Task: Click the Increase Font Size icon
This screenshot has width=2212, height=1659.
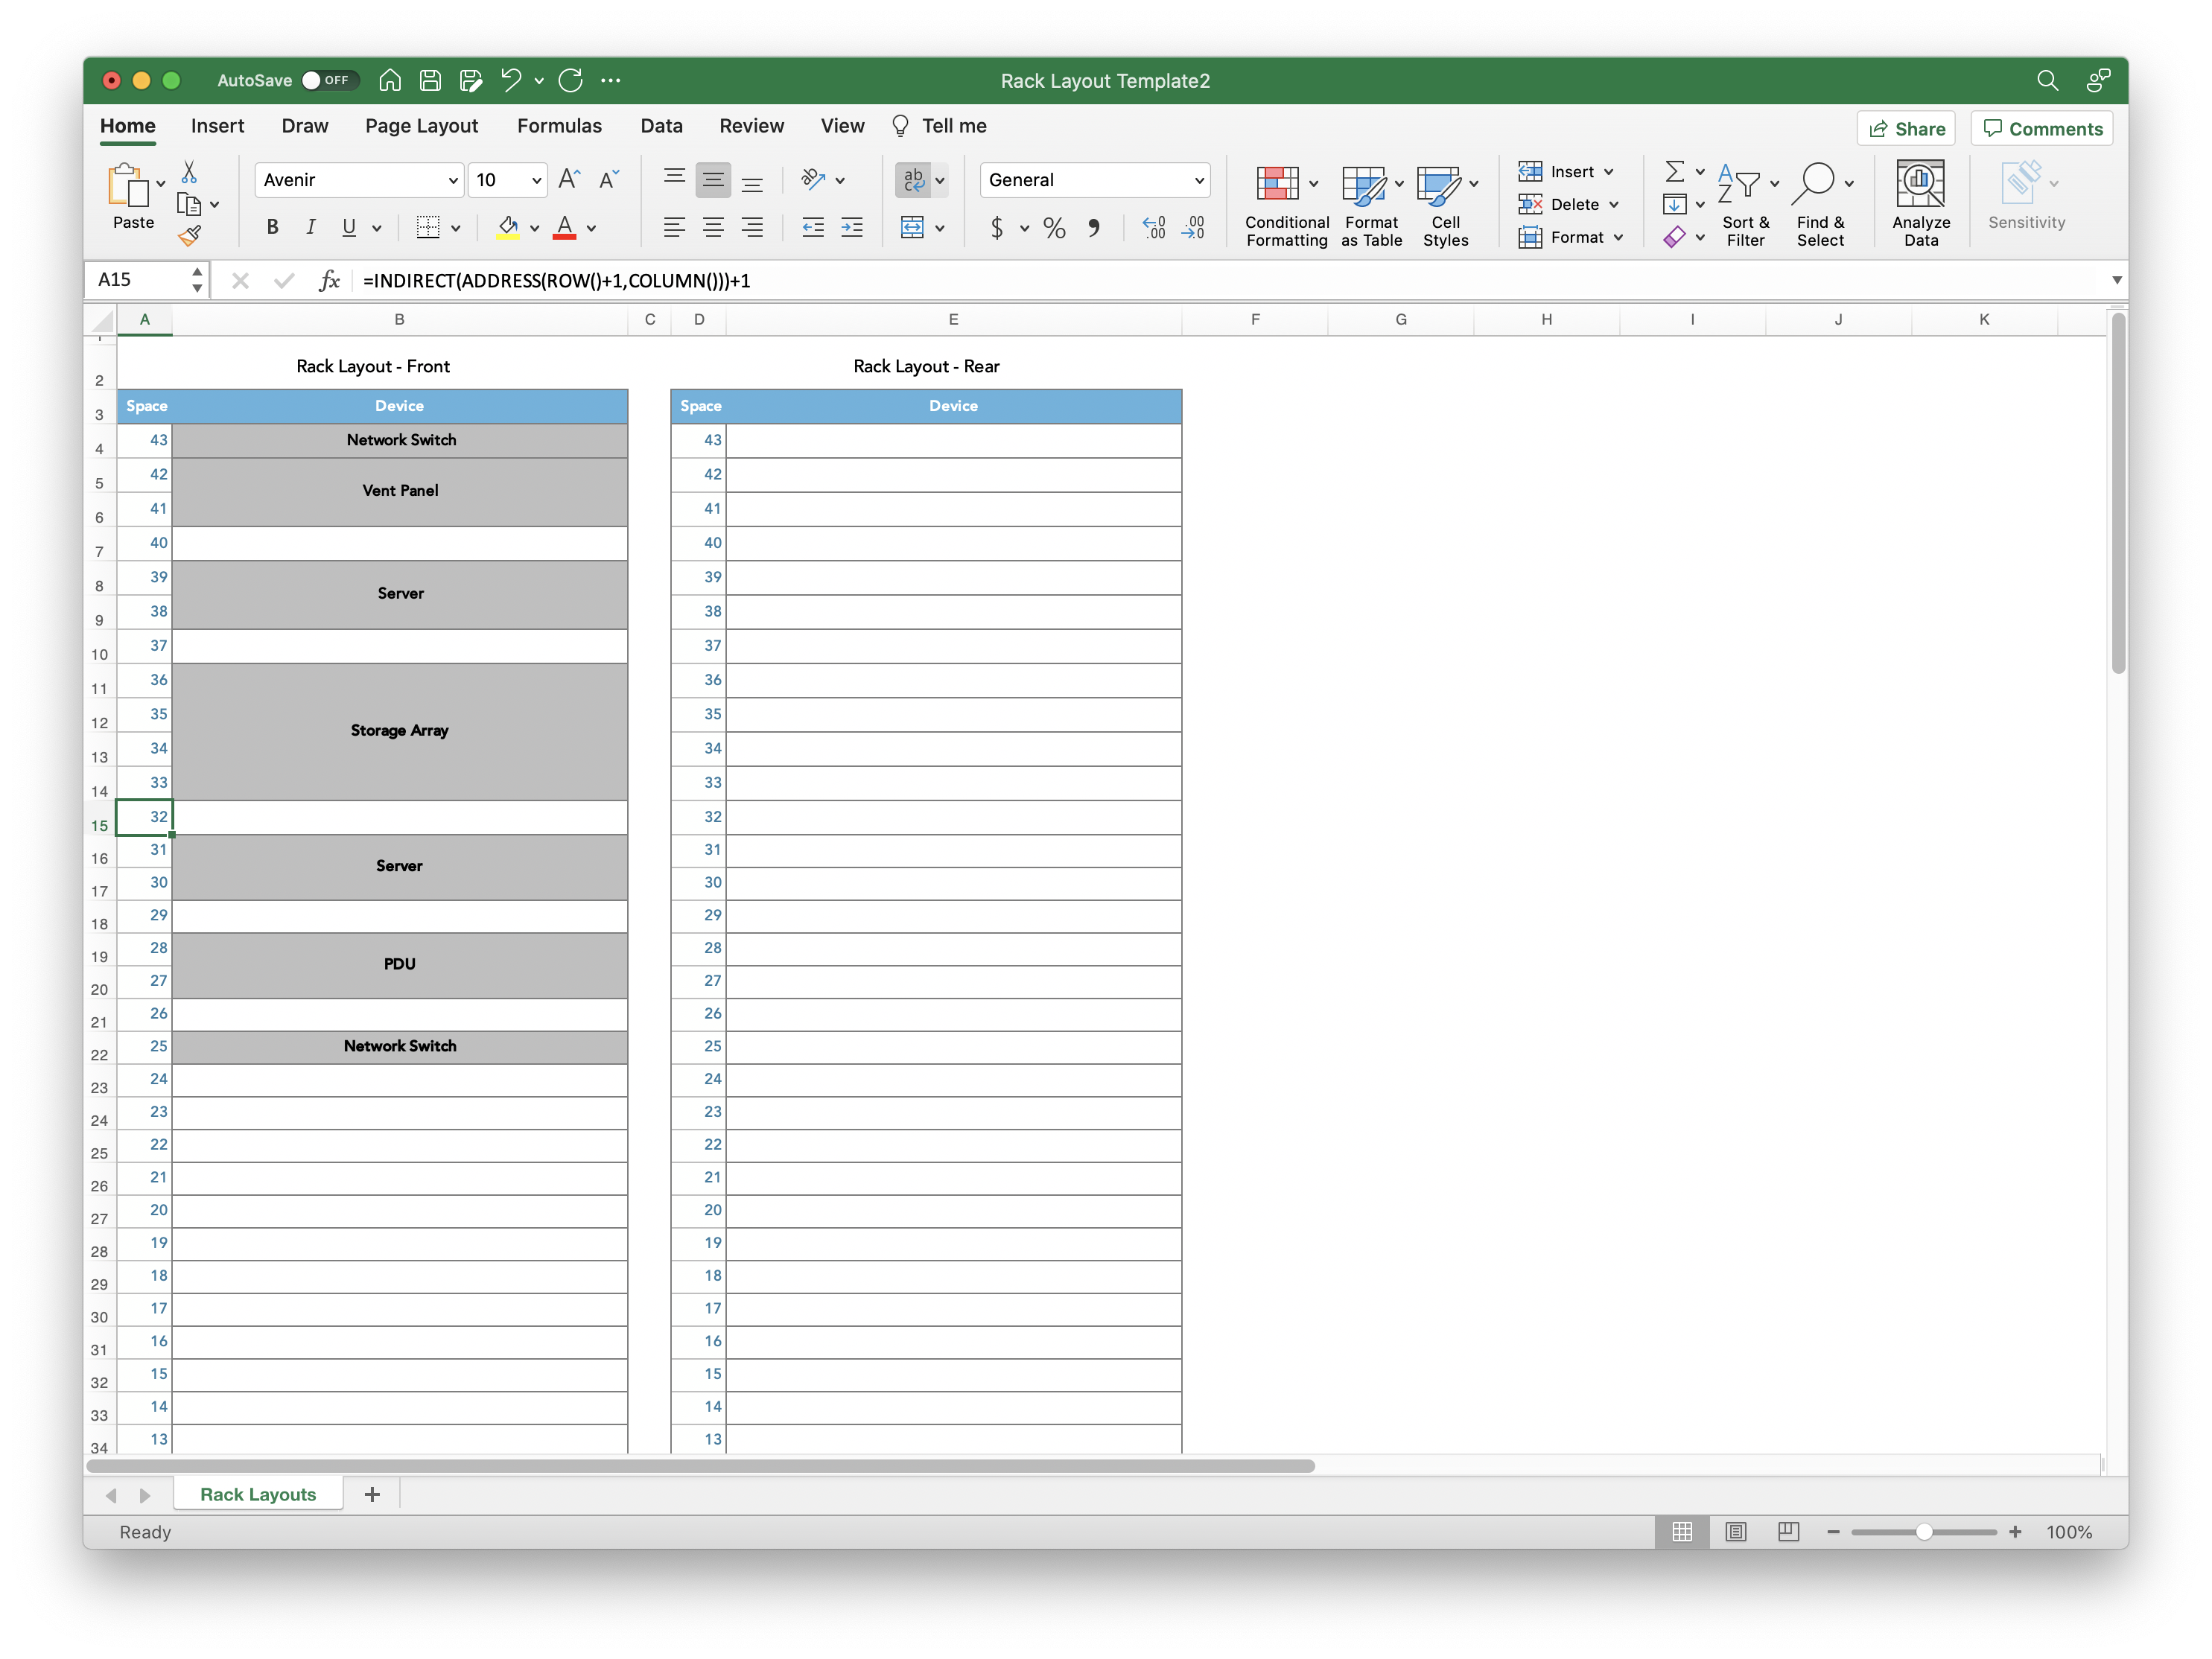Action: point(569,180)
